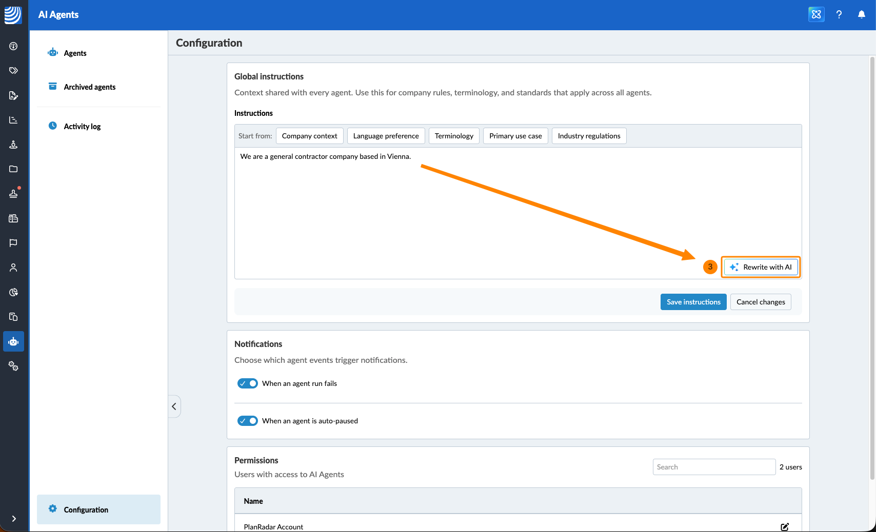Open the PlanRadar logo home
Screen dimensions: 876x532
coord(13,15)
